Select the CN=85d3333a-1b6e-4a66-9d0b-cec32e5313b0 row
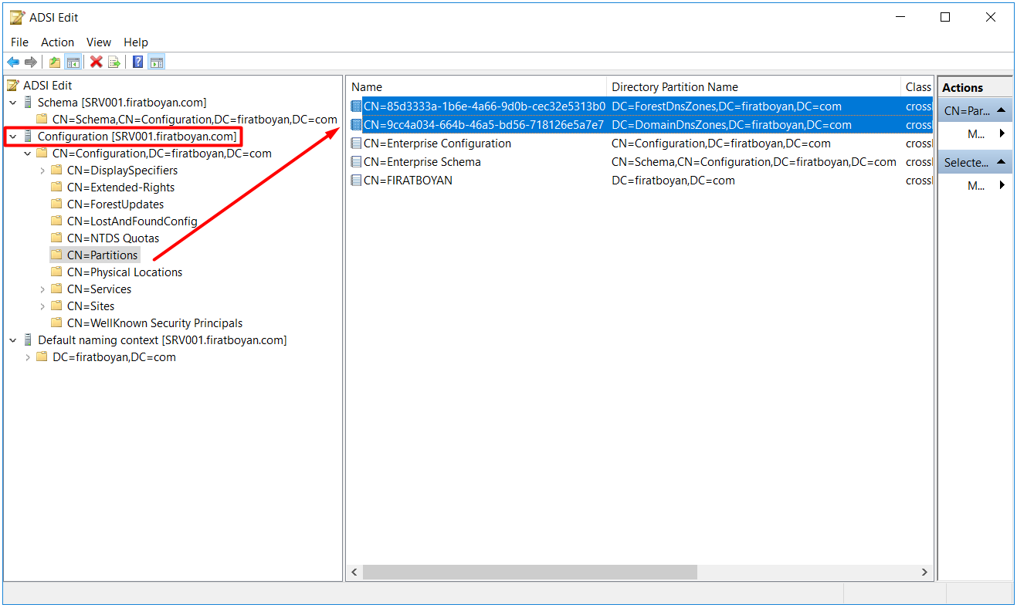1017x608 pixels. point(485,106)
